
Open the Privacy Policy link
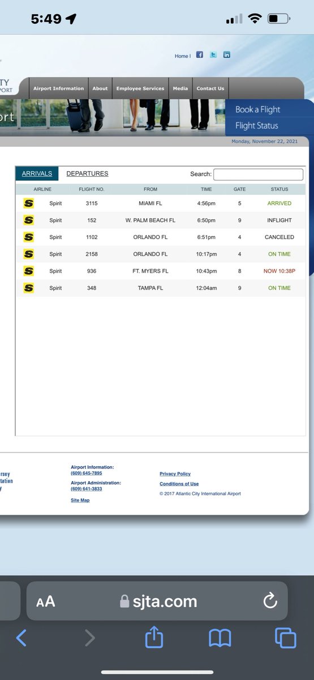click(x=175, y=474)
